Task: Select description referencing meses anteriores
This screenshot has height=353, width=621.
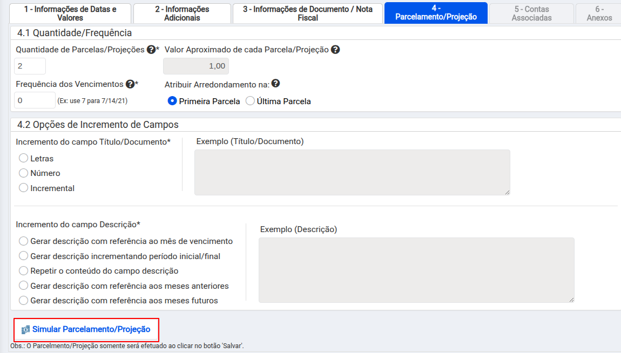Action: tap(23, 286)
